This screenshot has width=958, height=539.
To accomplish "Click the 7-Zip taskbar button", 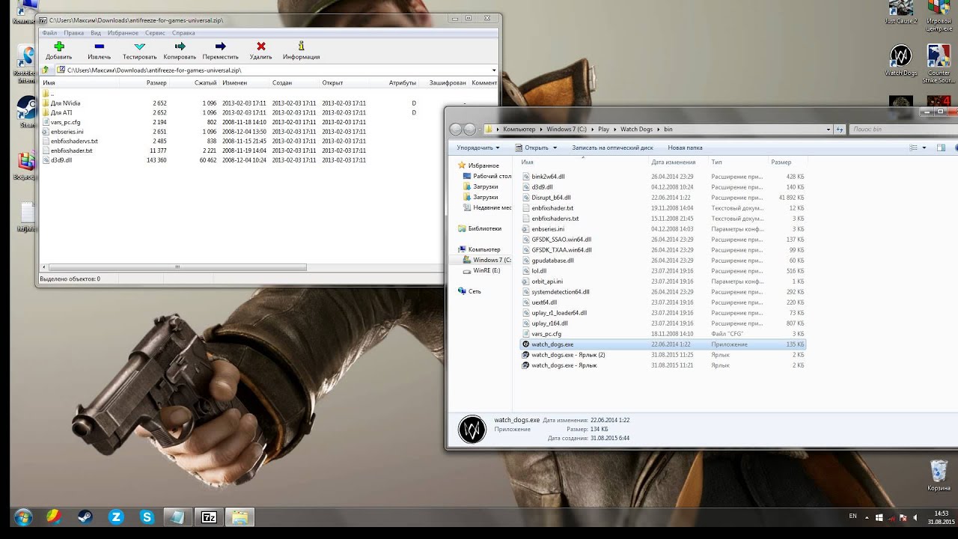I will (209, 517).
